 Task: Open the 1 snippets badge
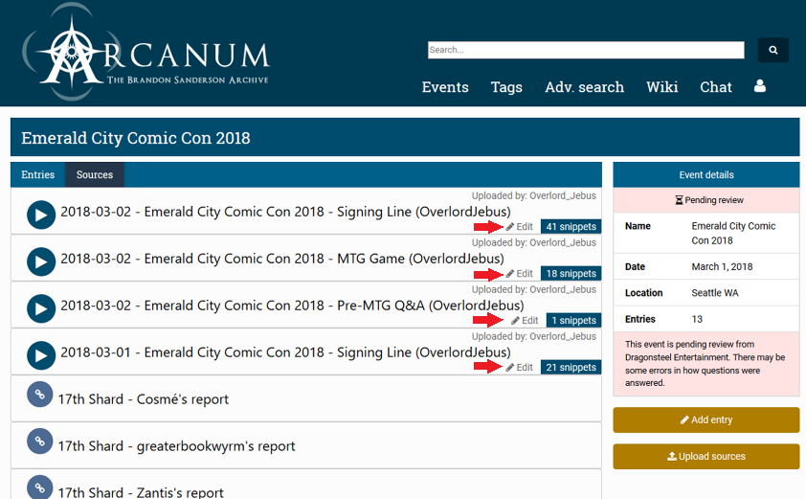573,320
